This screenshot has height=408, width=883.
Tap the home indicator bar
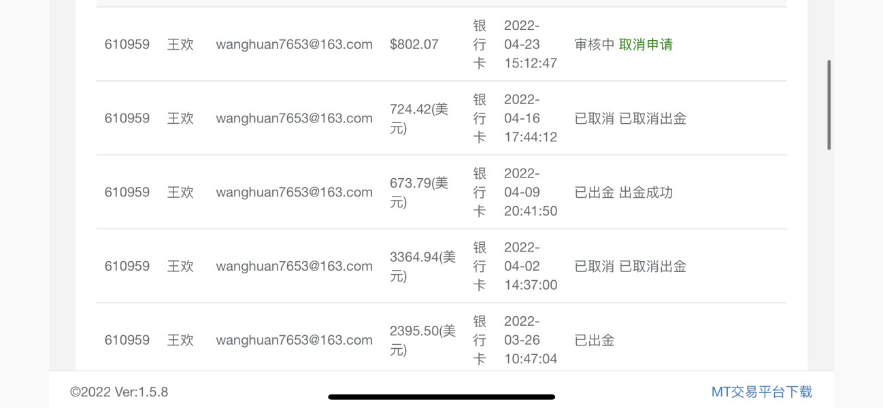tap(441, 397)
